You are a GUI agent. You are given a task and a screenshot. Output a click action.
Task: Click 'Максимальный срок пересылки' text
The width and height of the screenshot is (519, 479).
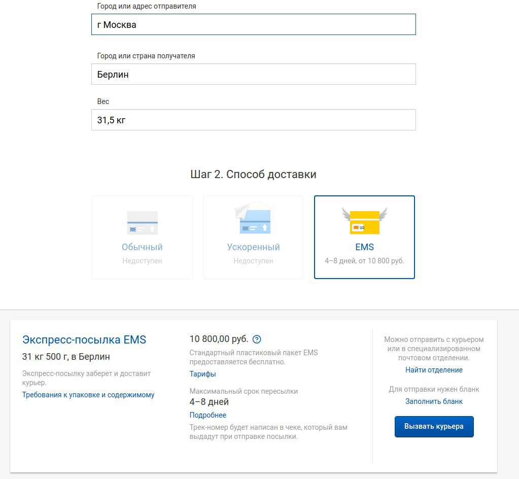coord(244,391)
